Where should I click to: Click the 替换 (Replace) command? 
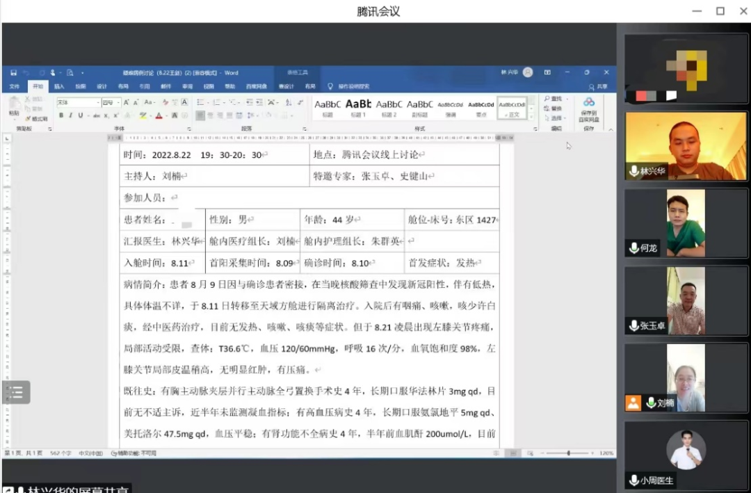[x=556, y=108]
